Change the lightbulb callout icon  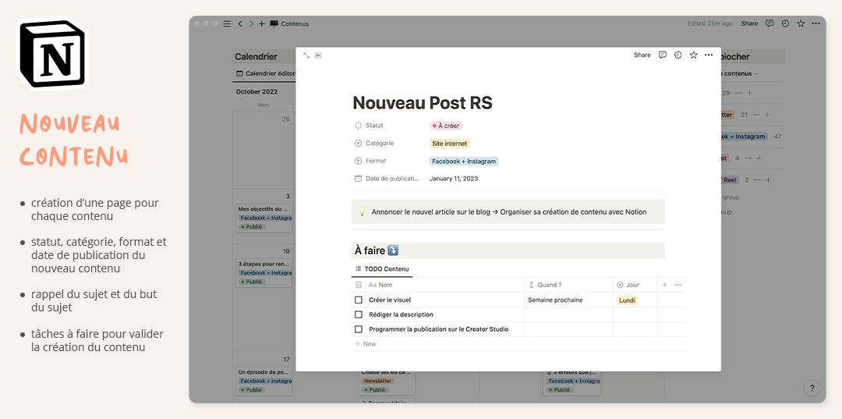pyautogui.click(x=362, y=211)
